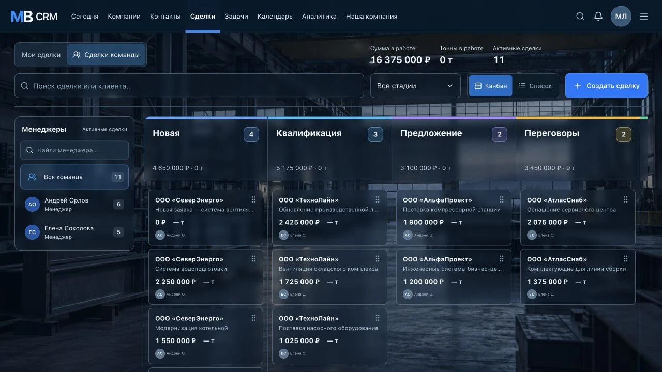The image size is (662, 372).
Task: Switch to «Мои сделки» view
Action: click(x=41, y=55)
